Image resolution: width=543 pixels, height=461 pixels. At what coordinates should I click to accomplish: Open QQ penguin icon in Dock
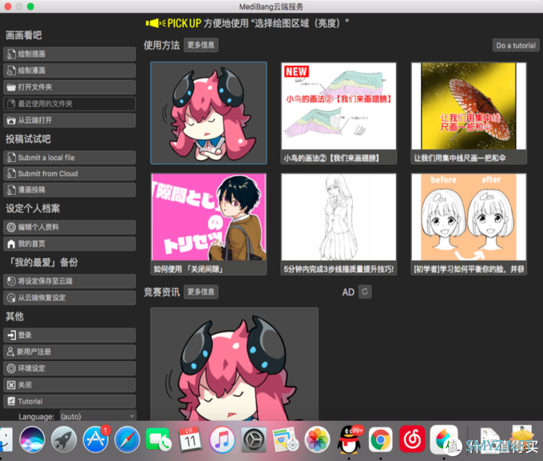(349, 440)
